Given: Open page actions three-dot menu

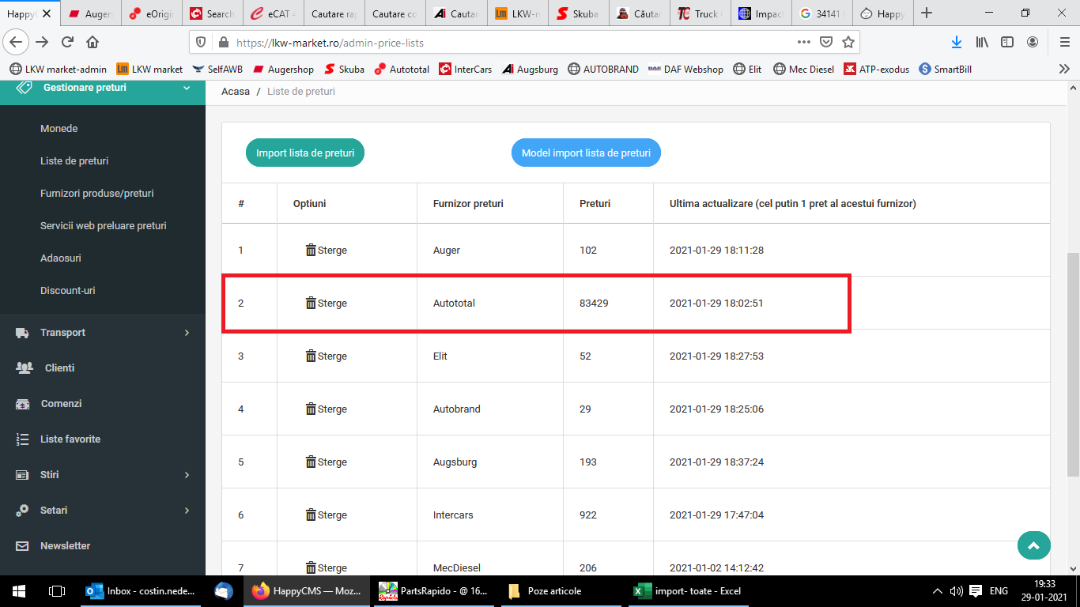Looking at the screenshot, I should pos(803,42).
